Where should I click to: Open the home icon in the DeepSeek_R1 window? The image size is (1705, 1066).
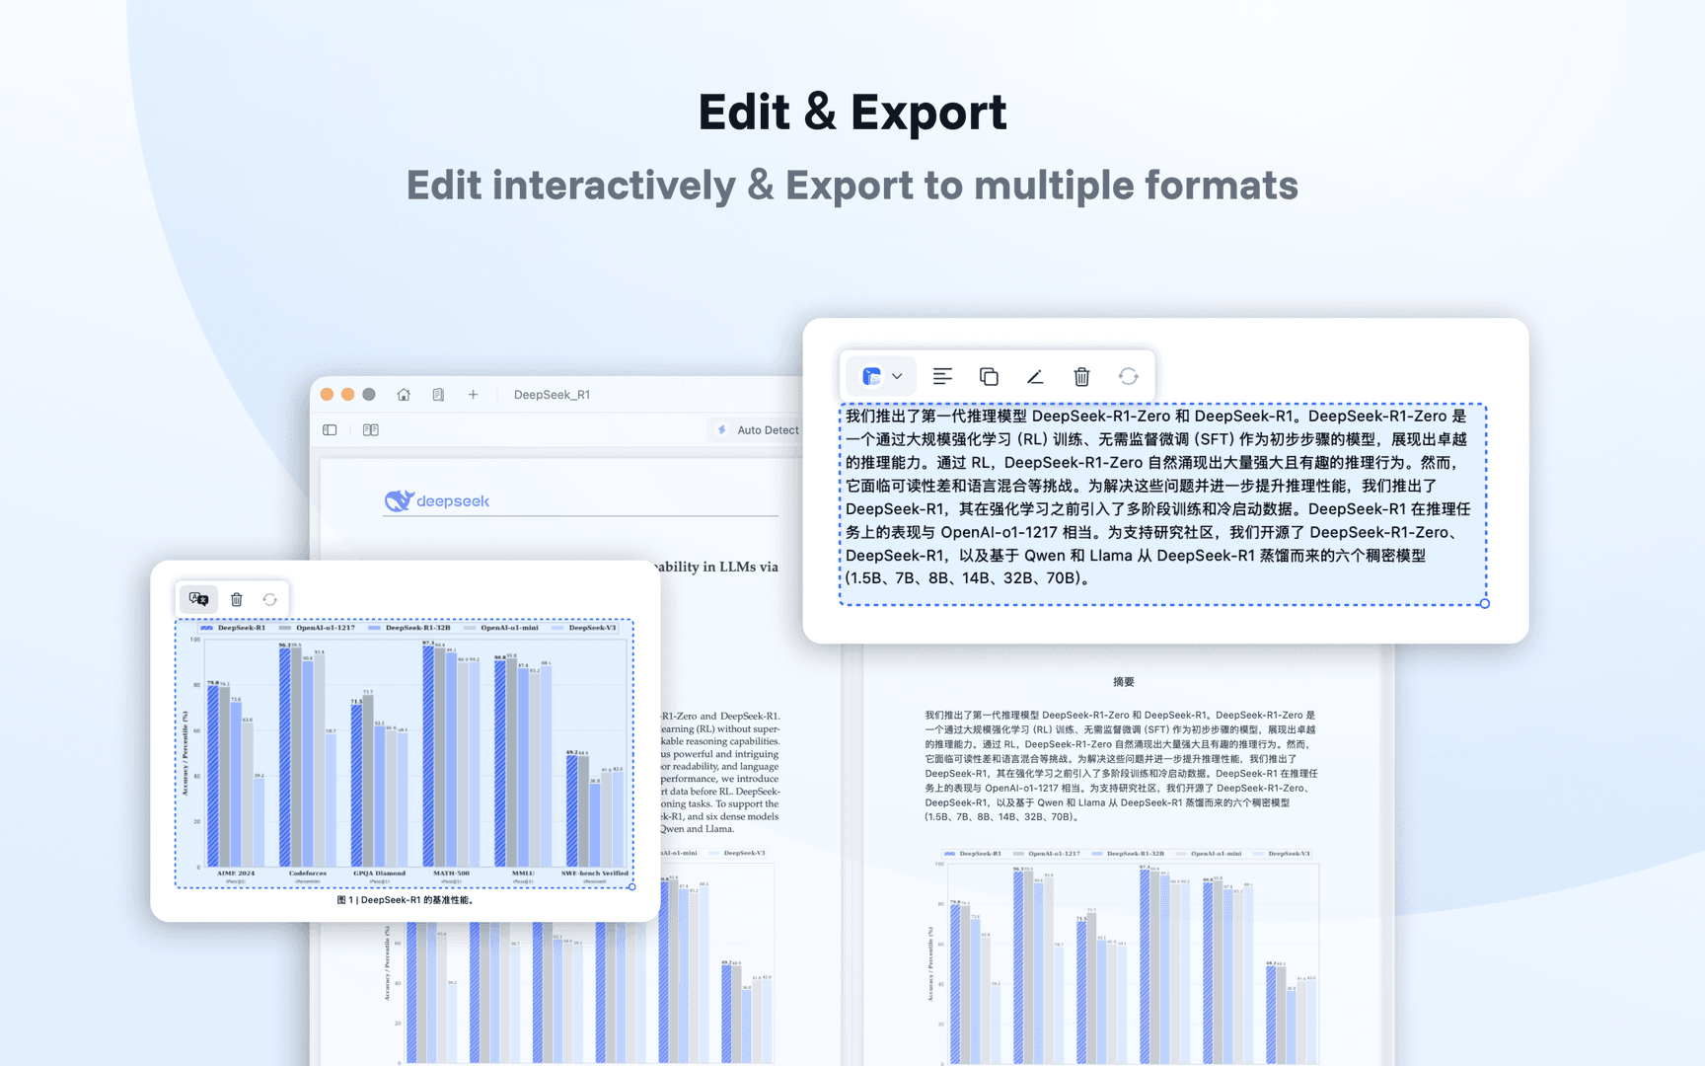tap(404, 395)
